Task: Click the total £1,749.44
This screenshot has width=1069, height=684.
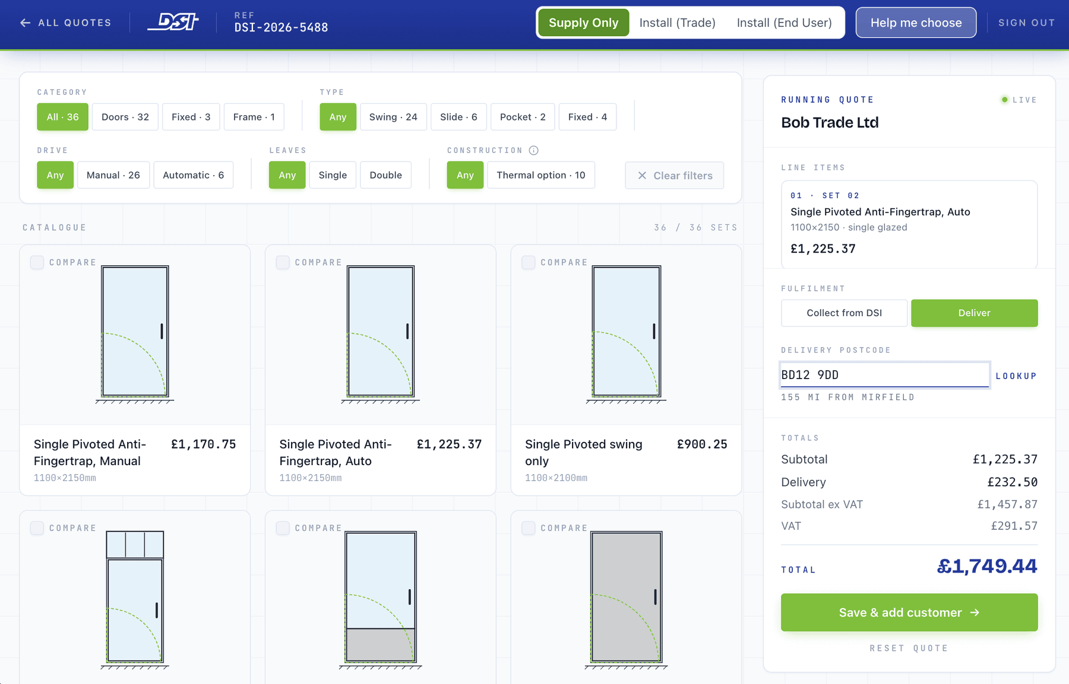Action: tap(987, 566)
